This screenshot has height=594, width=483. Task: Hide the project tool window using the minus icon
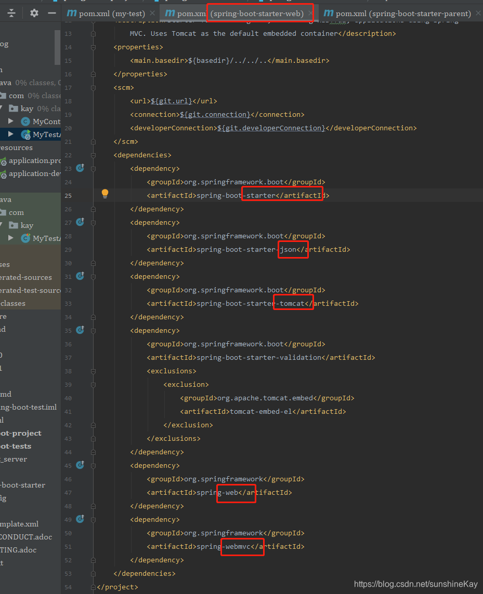coord(52,14)
